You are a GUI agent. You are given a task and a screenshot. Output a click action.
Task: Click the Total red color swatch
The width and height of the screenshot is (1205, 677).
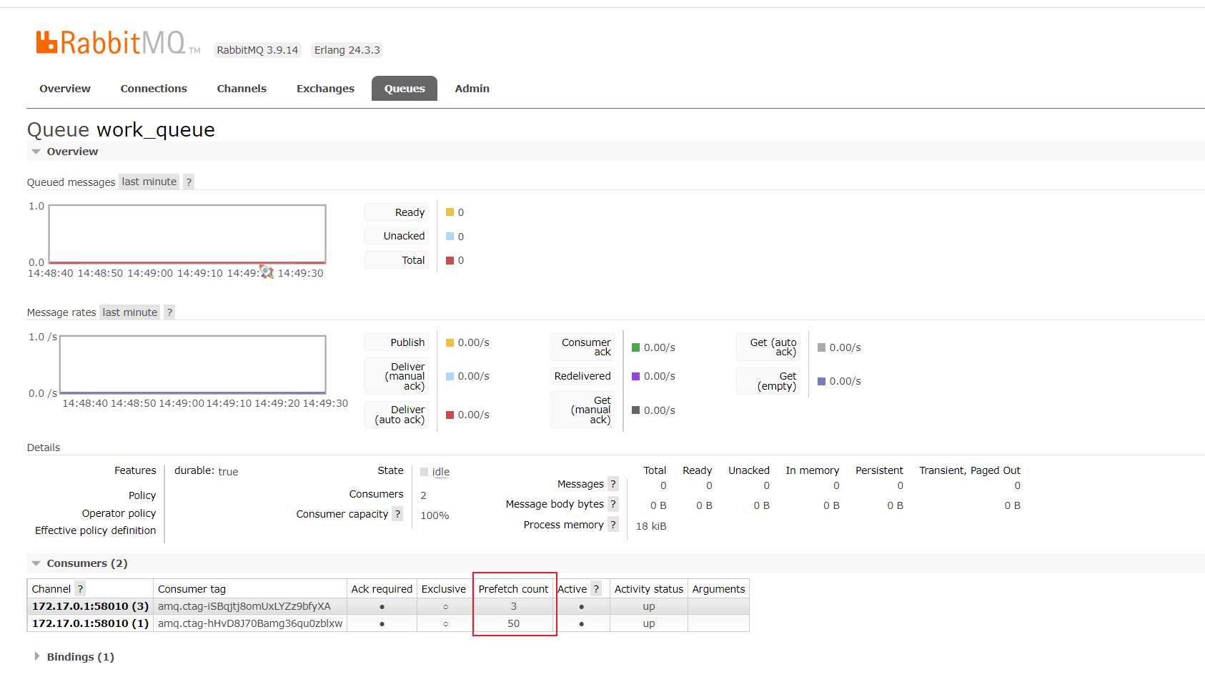click(x=450, y=260)
